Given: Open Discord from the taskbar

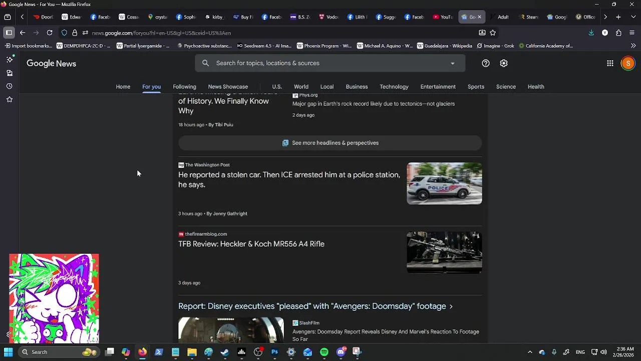Looking at the screenshot, I should (x=341, y=352).
